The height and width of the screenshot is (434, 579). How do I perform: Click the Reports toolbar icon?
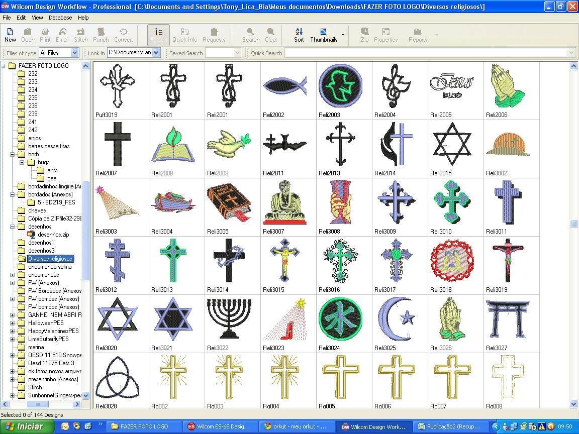tap(418, 35)
